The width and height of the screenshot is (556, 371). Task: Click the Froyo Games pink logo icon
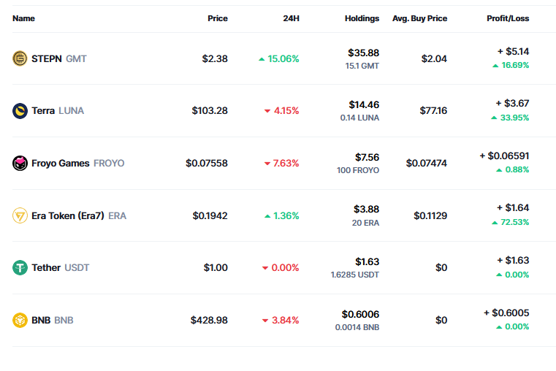coord(20,164)
